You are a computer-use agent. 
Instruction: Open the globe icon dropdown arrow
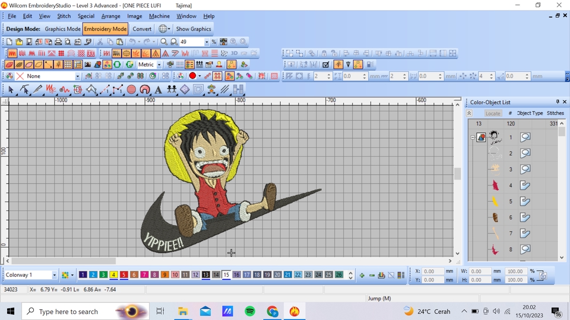tap(169, 28)
